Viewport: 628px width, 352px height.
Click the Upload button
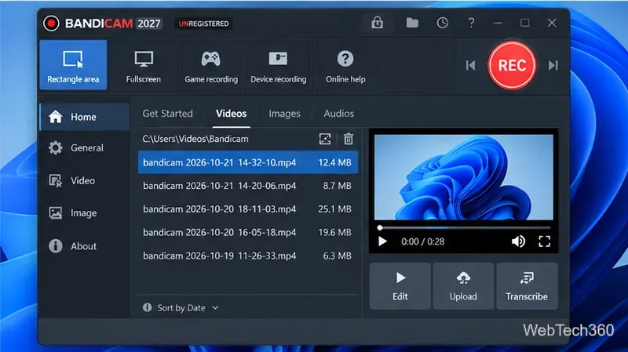(463, 286)
